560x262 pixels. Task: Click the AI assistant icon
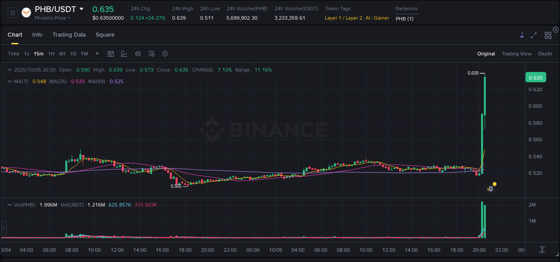(x=521, y=35)
